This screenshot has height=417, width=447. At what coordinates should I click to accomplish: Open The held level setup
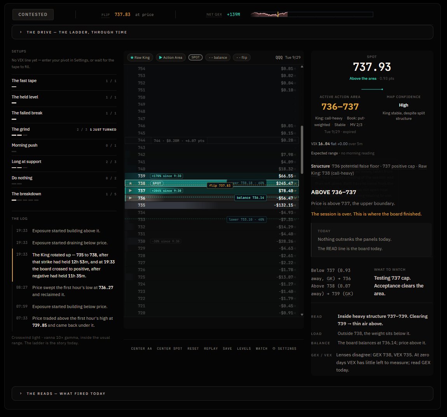point(64,99)
